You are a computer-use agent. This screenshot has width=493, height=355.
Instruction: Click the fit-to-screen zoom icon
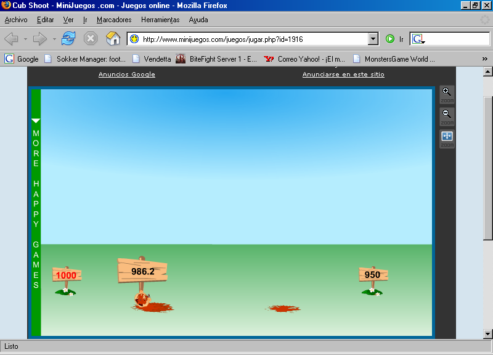point(447,137)
